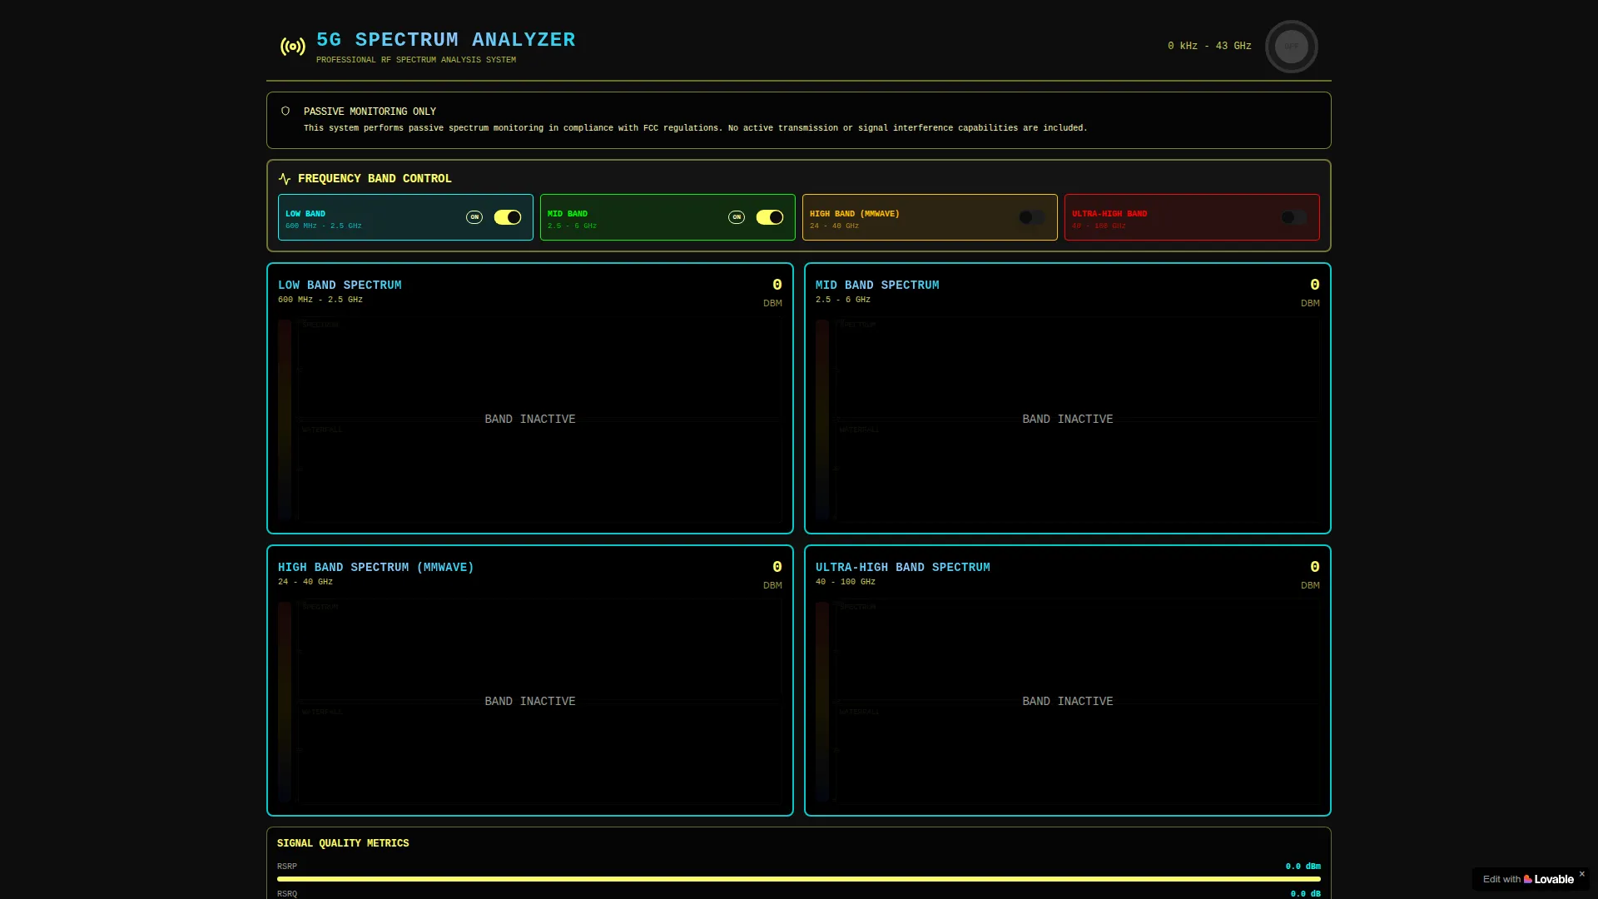This screenshot has width=1598, height=899.
Task: Close the Edit with Lovable badge
Action: tap(1582, 874)
